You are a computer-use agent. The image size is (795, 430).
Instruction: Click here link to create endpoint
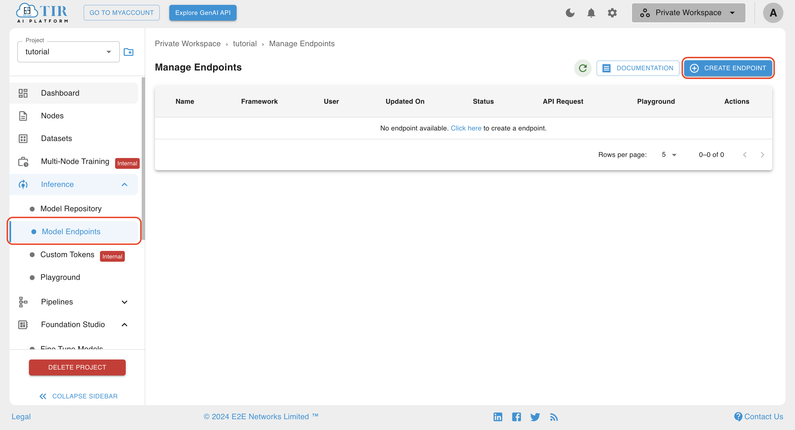click(x=465, y=128)
